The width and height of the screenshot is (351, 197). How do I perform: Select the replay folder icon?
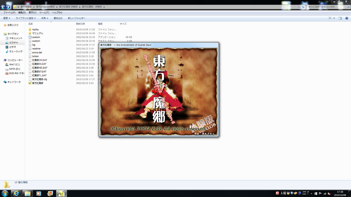pyautogui.click(x=30, y=29)
